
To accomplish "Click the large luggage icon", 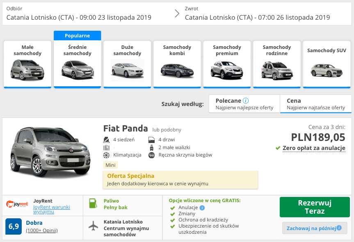I will click(x=106, y=148).
